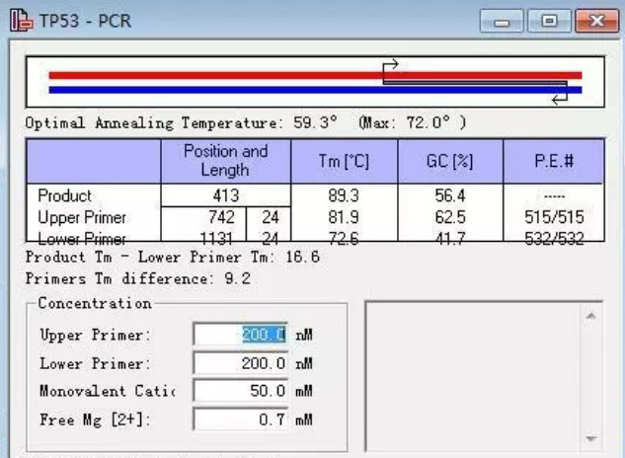Click the 'Free Mg [2+]:' label
Viewport: 625px width, 458px height.
pyautogui.click(x=95, y=420)
